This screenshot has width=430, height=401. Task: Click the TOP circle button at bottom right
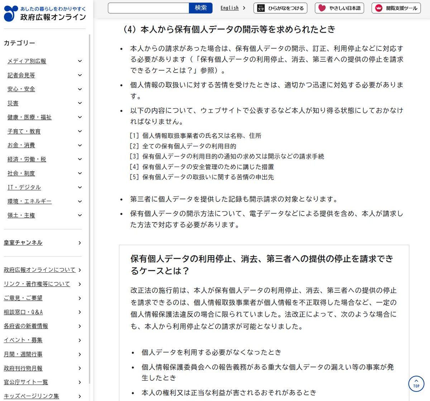[x=416, y=383]
